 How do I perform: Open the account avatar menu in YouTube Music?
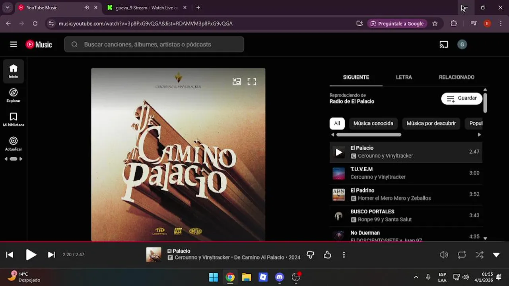click(462, 44)
